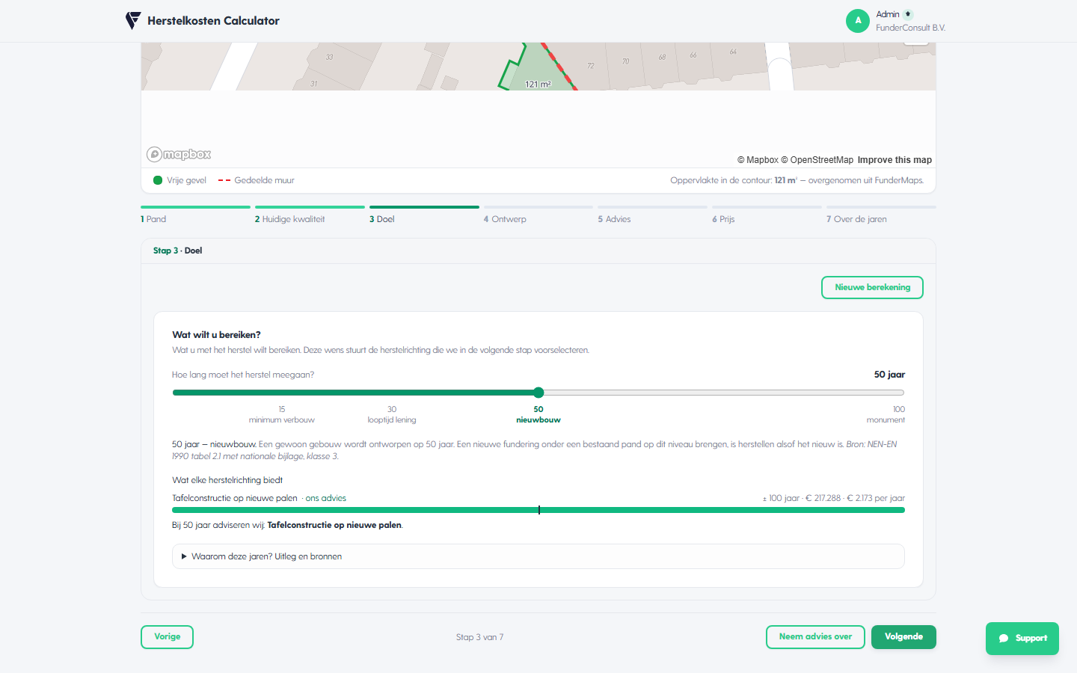Jump to step 4 Ontwerp
1077x673 pixels.
(x=538, y=214)
